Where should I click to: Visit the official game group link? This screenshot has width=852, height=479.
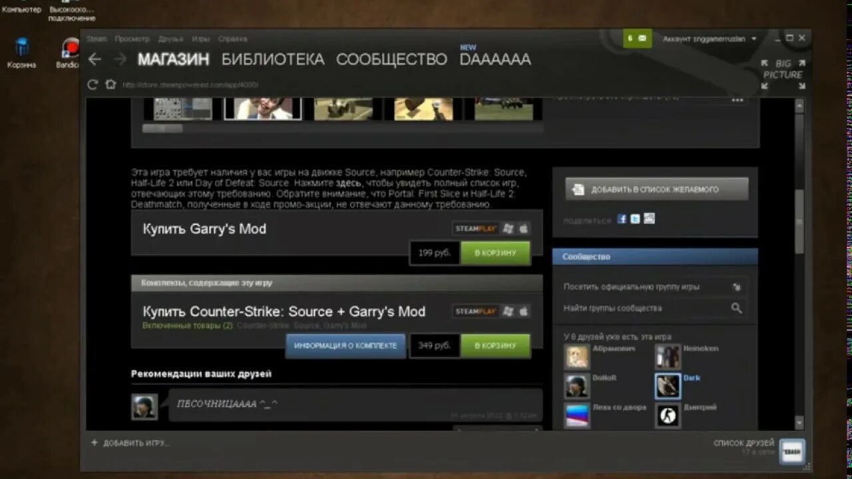(632, 287)
